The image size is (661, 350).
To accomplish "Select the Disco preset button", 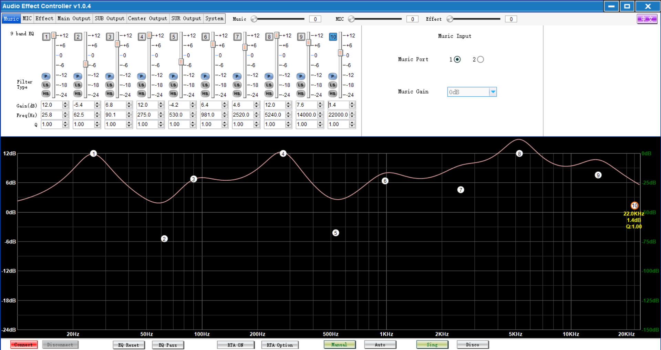I will click(473, 344).
